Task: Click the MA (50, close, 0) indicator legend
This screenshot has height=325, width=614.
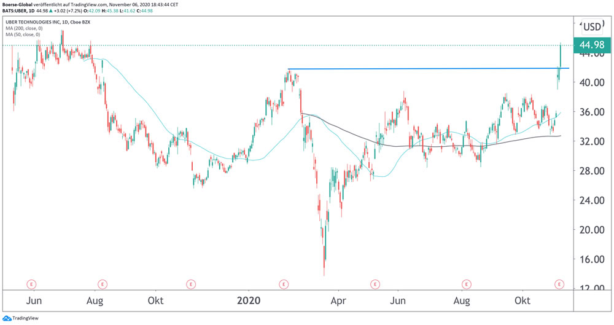Action: 23,34
